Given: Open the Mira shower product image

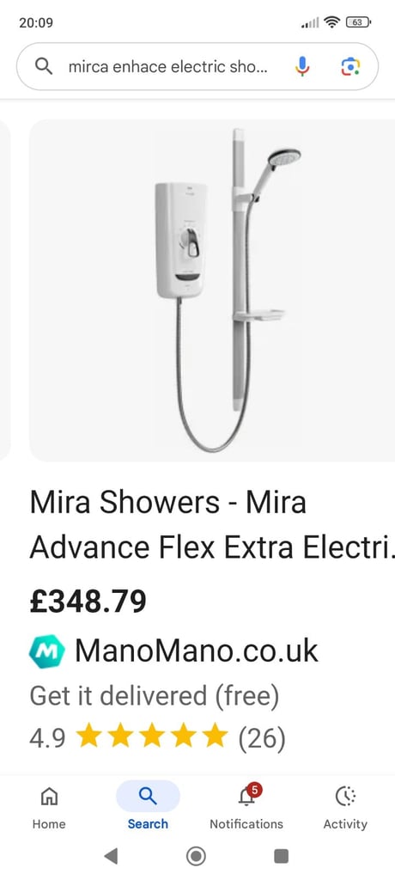Looking at the screenshot, I should pyautogui.click(x=212, y=290).
